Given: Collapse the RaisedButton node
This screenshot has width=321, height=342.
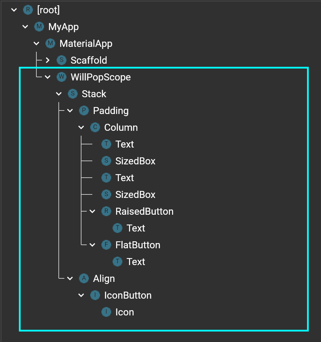Looking at the screenshot, I should (92, 211).
